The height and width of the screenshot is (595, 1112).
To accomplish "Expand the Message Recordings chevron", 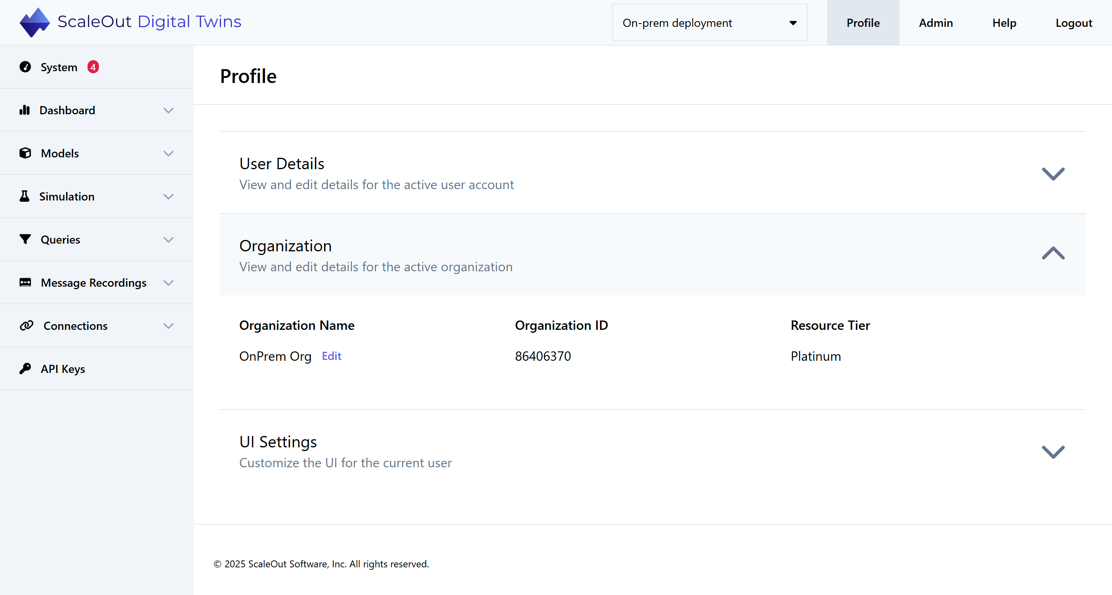I will [169, 283].
